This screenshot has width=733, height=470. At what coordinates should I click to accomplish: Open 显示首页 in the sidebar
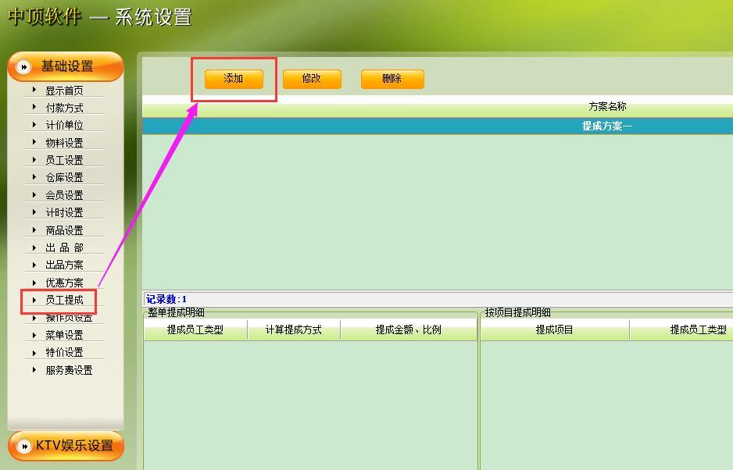click(x=64, y=91)
